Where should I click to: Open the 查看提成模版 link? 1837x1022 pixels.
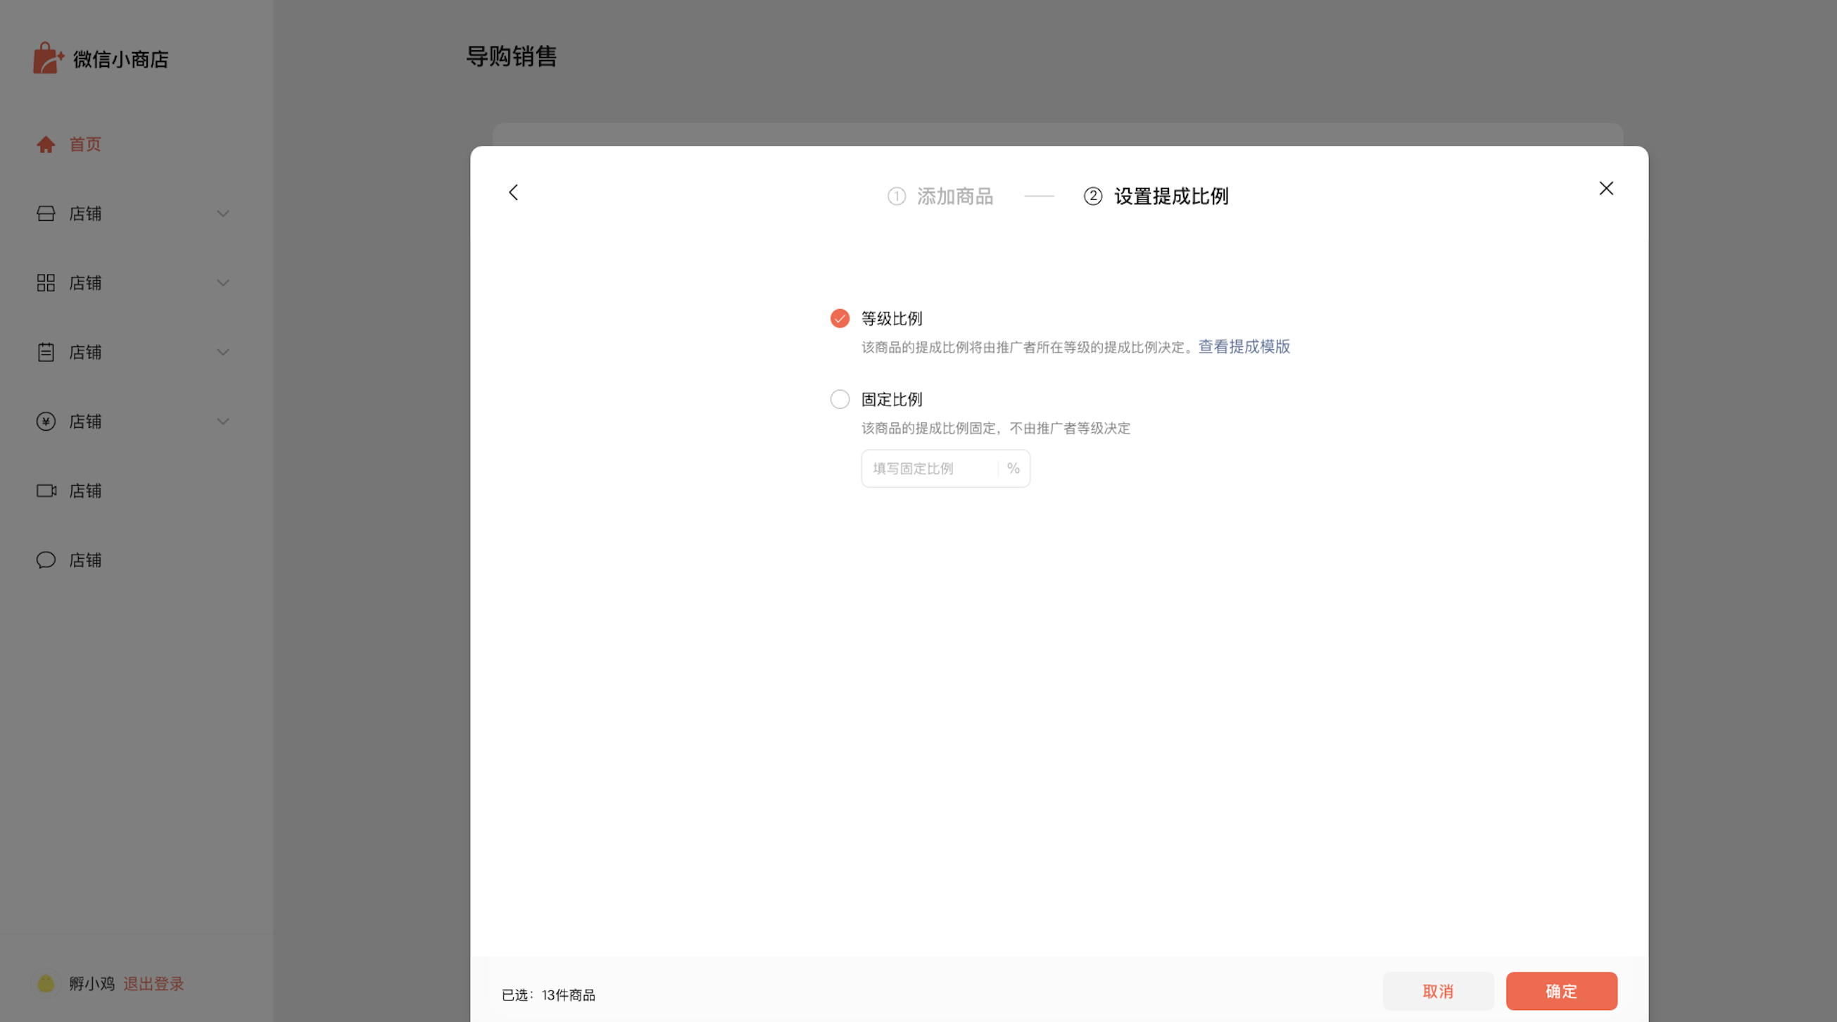coord(1244,346)
